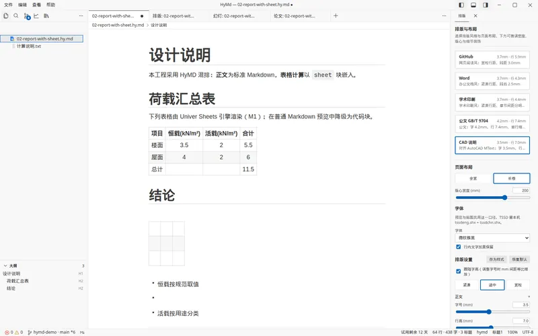
Task: Select the 排版 side panel tab
Action: point(462,15)
